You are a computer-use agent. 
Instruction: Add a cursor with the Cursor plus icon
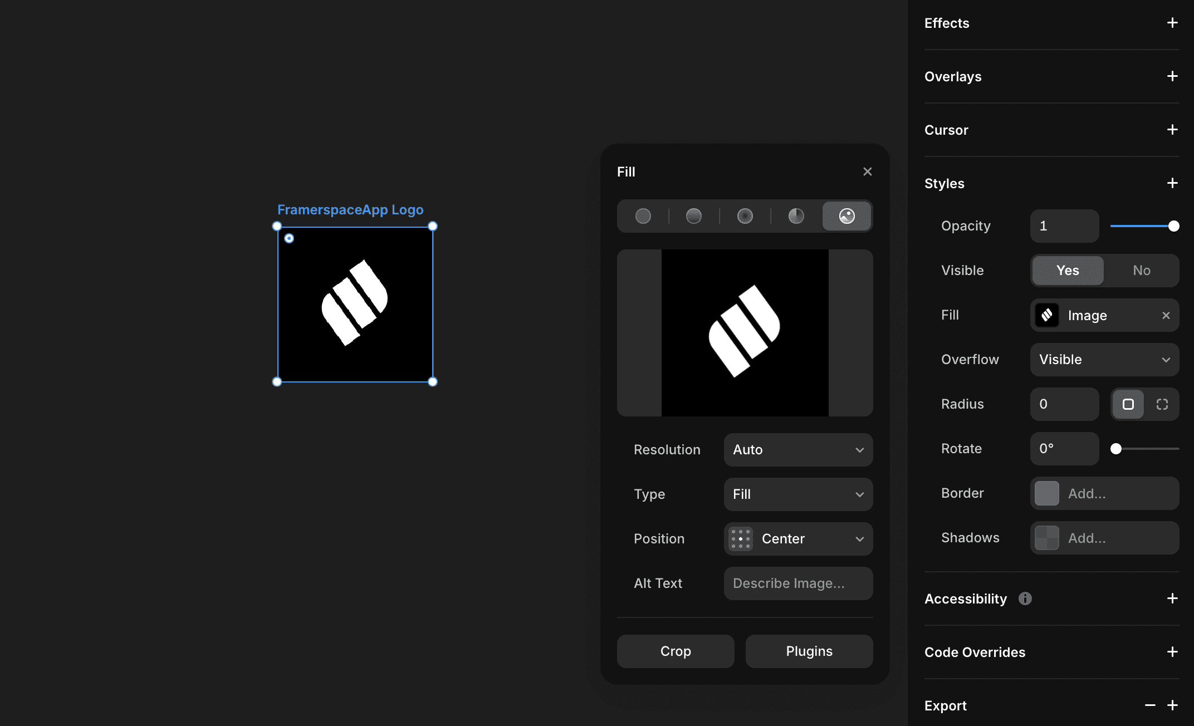point(1172,130)
